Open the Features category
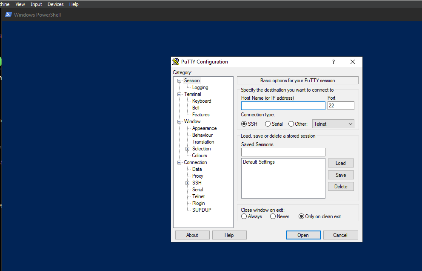The image size is (422, 271). (x=201, y=115)
